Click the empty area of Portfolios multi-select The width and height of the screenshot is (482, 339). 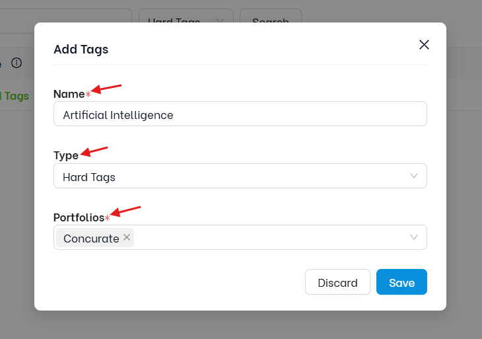tap(271, 237)
